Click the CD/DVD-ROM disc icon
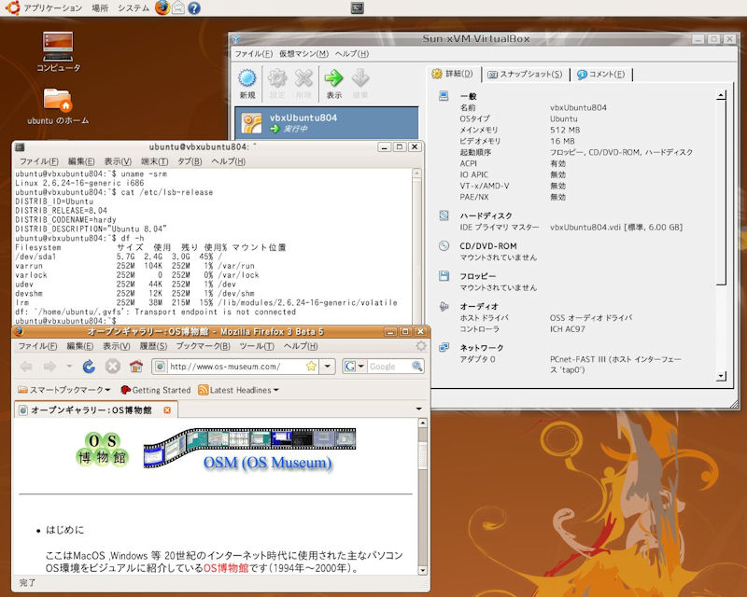Viewport: 747px width, 597px height. 444,245
